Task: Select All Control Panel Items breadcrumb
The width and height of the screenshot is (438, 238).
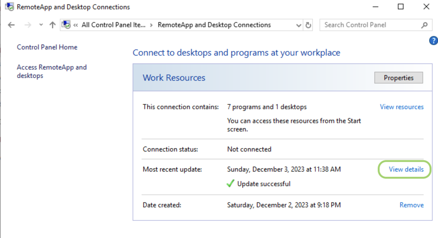Action: tap(113, 25)
